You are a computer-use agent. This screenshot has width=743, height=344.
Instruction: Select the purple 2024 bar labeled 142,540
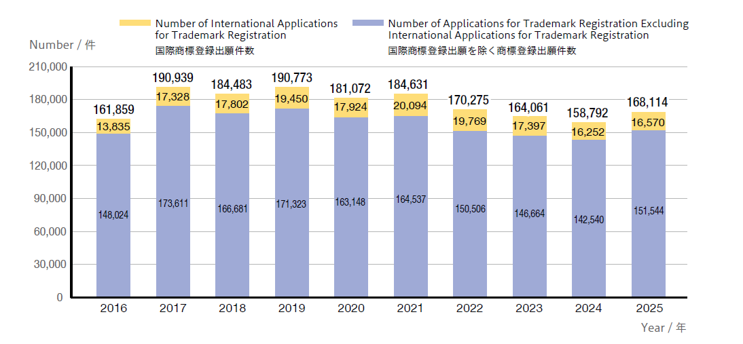pyautogui.click(x=589, y=220)
